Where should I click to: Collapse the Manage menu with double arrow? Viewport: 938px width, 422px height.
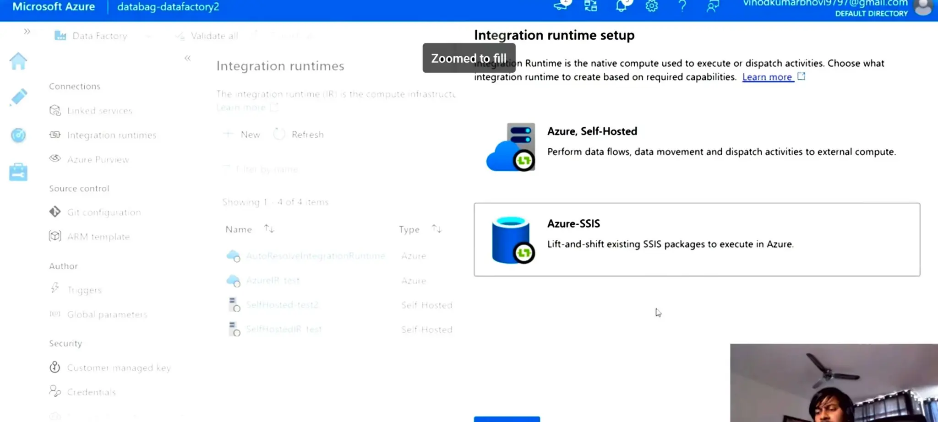(x=187, y=58)
